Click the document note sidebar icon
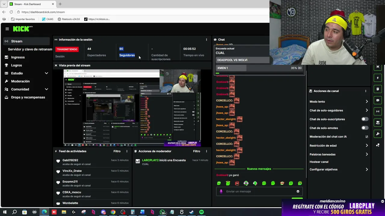The image size is (385, 216). 378,89
